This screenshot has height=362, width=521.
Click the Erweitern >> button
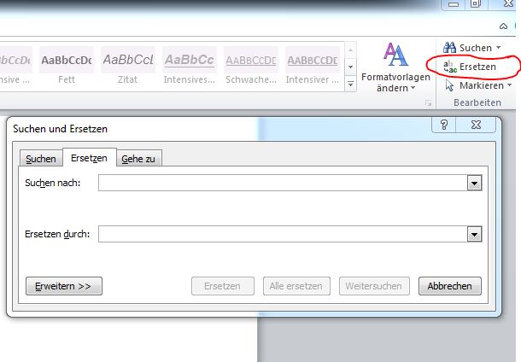pos(64,286)
